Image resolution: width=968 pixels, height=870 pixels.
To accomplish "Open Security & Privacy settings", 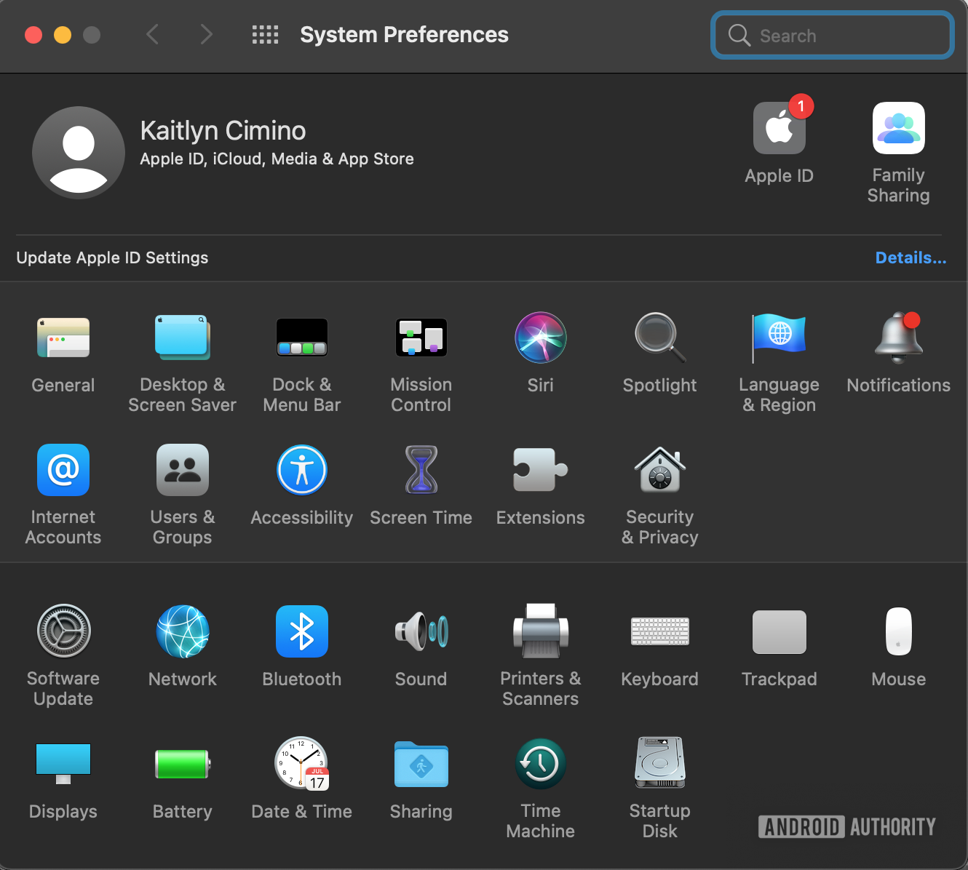I will coord(659,471).
